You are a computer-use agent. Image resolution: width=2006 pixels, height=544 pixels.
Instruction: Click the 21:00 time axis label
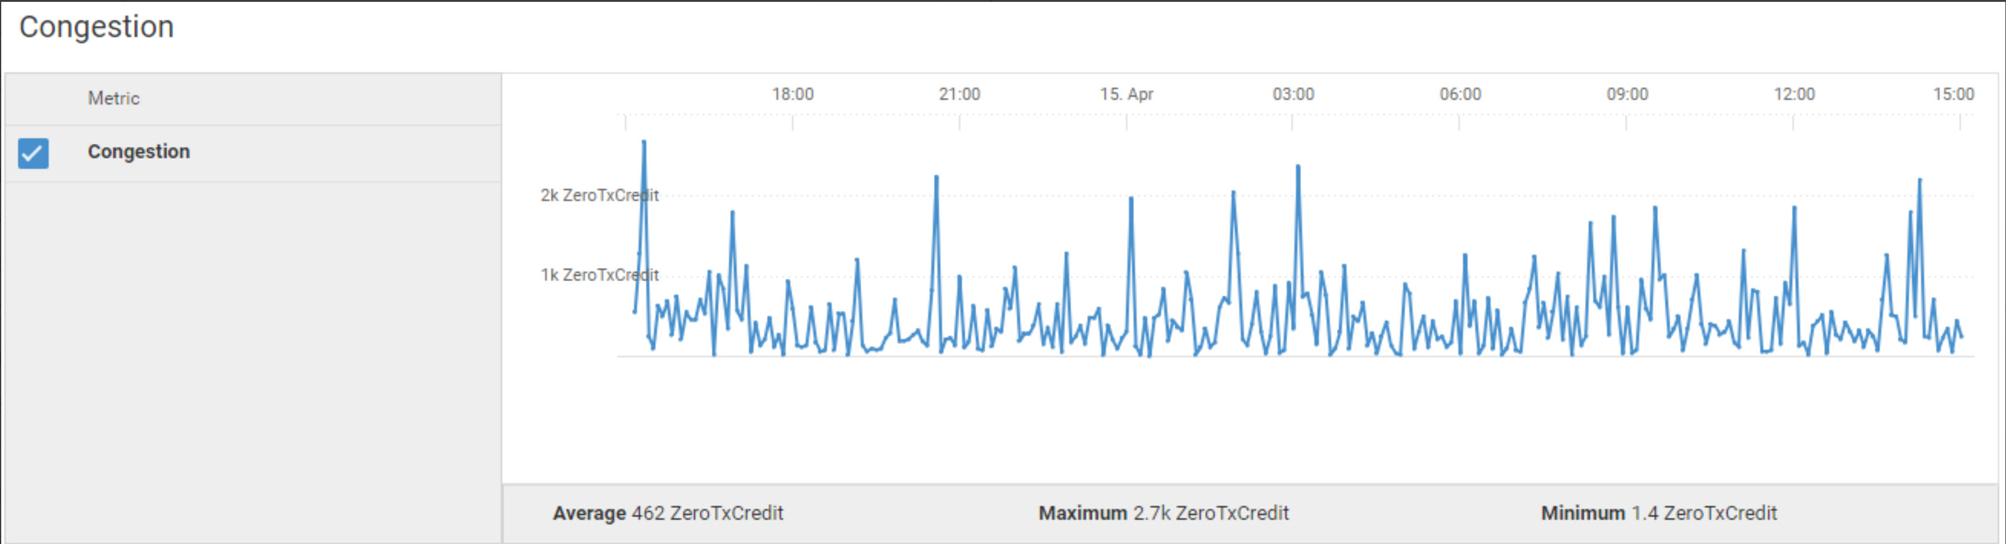(x=959, y=94)
